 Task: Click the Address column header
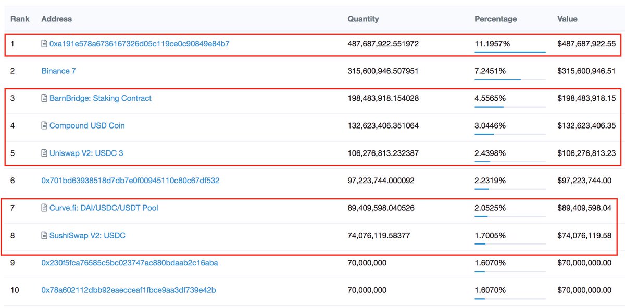(57, 19)
